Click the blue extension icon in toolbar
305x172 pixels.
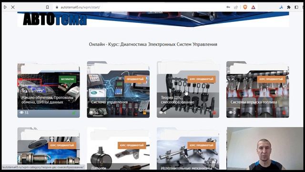coord(281,7)
